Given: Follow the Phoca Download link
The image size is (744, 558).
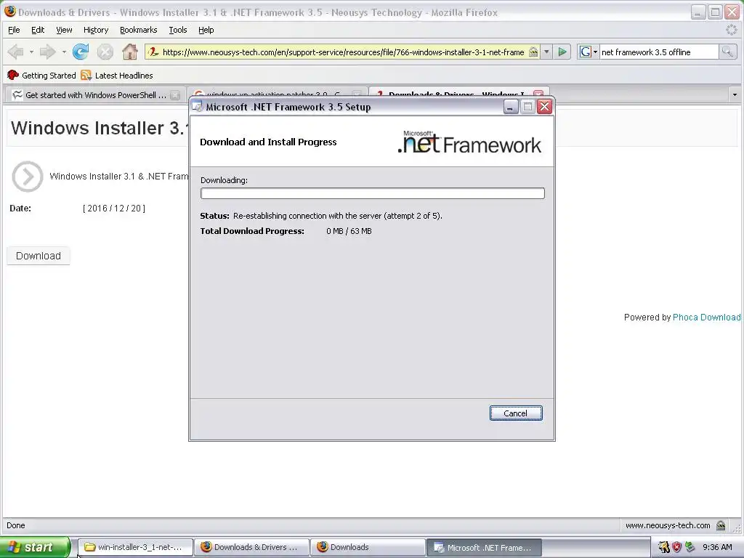Looking at the screenshot, I should (x=706, y=318).
